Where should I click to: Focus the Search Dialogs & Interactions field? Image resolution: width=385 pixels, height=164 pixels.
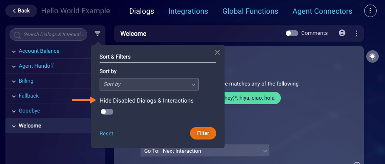click(x=48, y=34)
